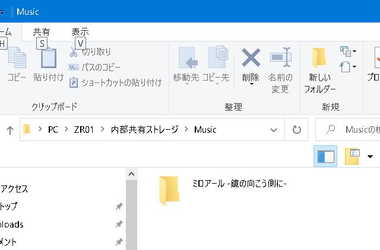Image resolution: width=380 pixels, height=250 pixels.
Task: Expand the Delete (削除) dropdown arrow
Action: (251, 84)
